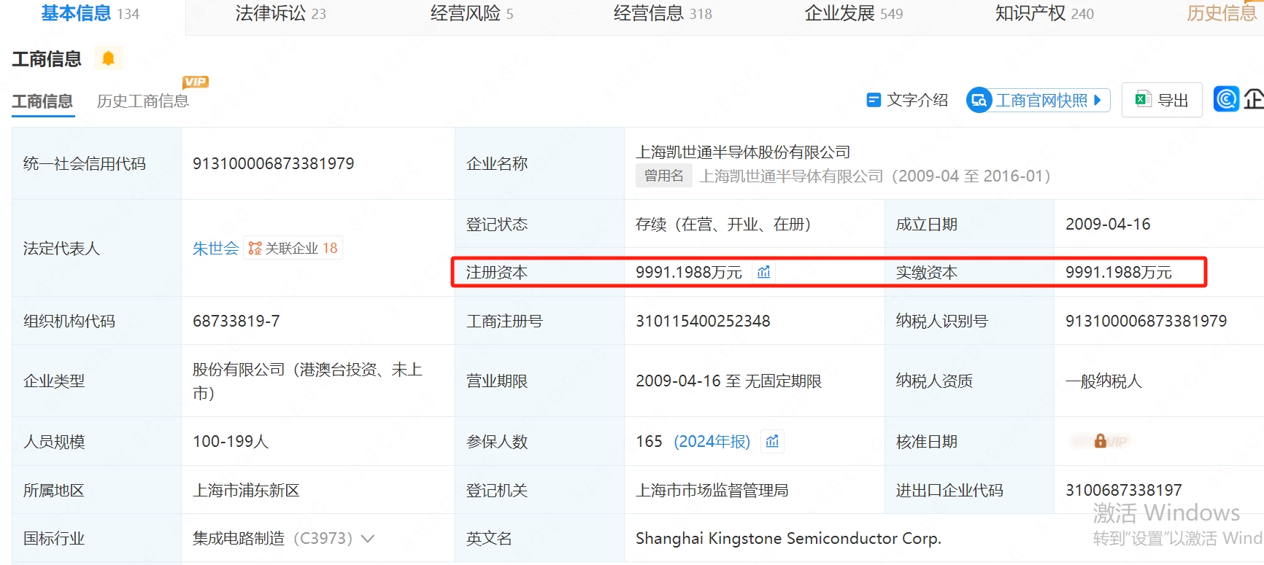Click 一般纳税人 value

tap(1103, 381)
